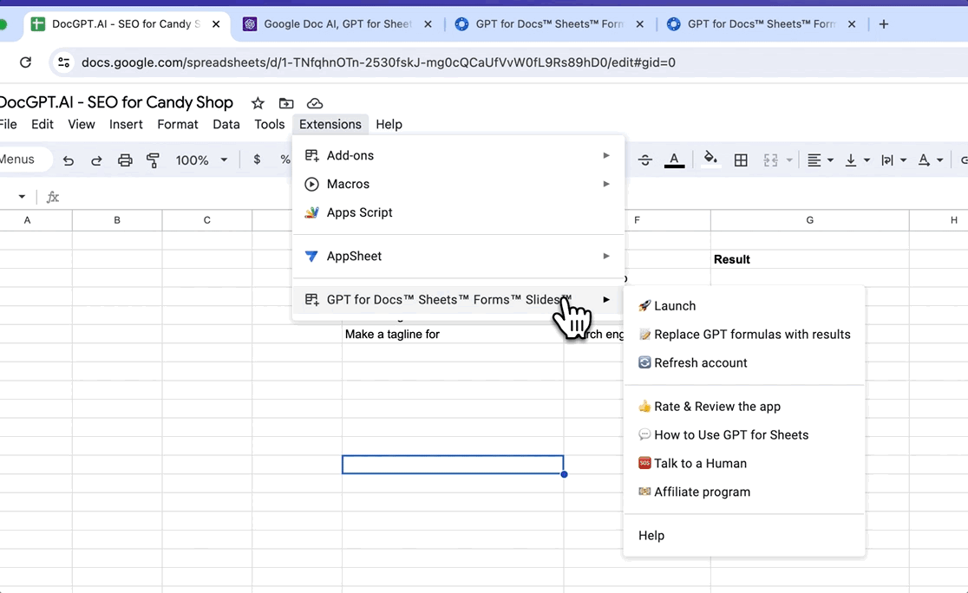Select column G header
This screenshot has height=593, width=968.
[x=809, y=220]
